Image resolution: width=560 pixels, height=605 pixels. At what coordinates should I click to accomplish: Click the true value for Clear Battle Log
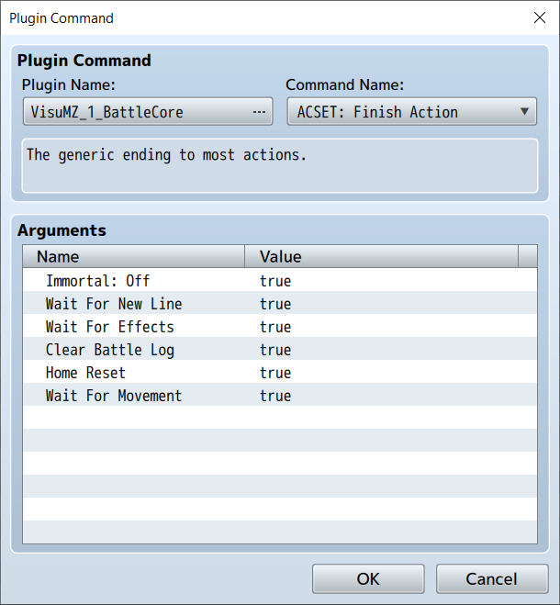275,350
